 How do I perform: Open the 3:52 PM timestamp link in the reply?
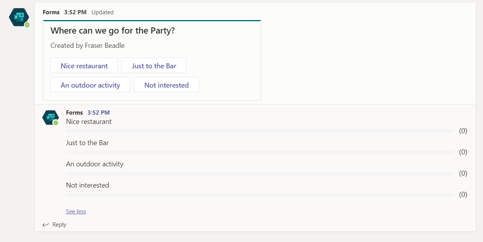point(98,113)
